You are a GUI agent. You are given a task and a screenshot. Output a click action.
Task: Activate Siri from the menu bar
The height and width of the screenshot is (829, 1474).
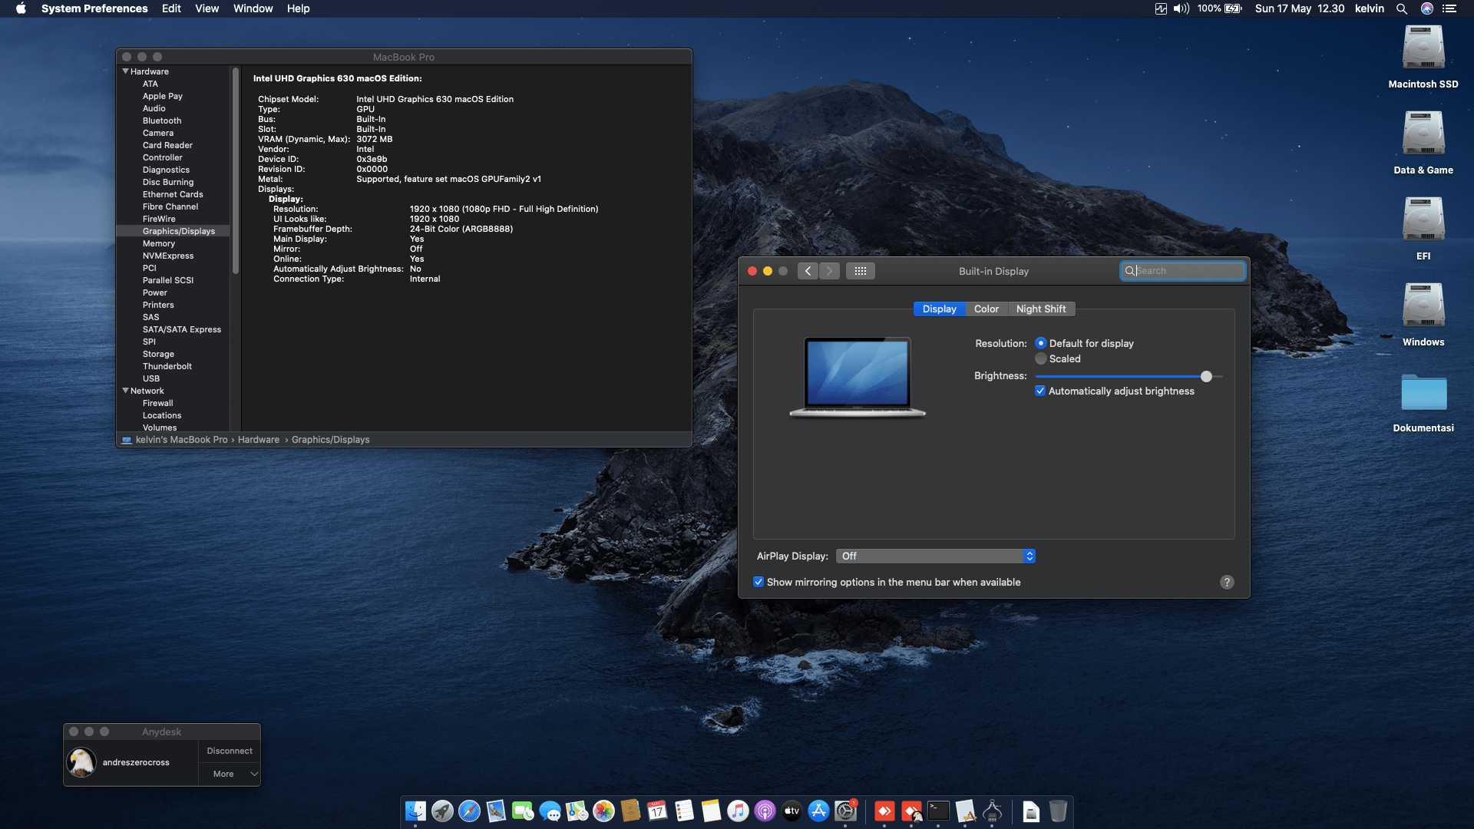pos(1427,8)
